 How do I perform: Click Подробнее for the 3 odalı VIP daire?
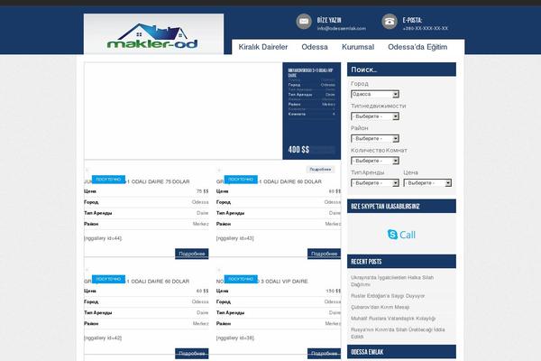324,354
